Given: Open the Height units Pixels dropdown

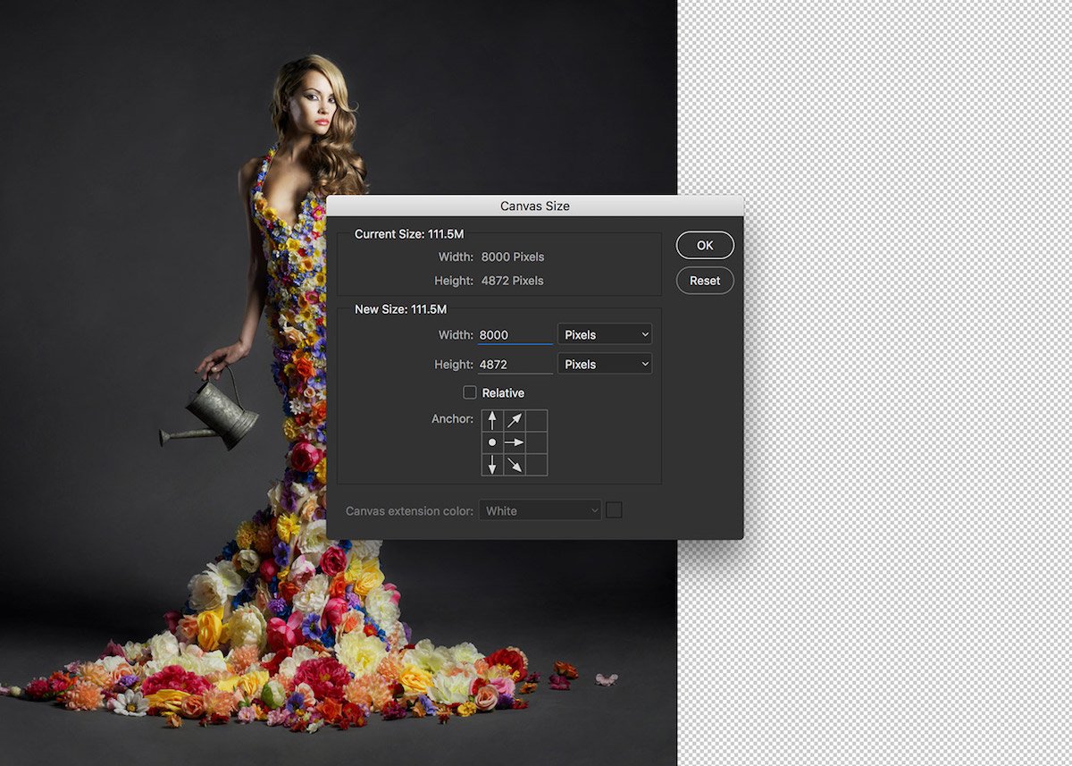Looking at the screenshot, I should pos(604,364).
